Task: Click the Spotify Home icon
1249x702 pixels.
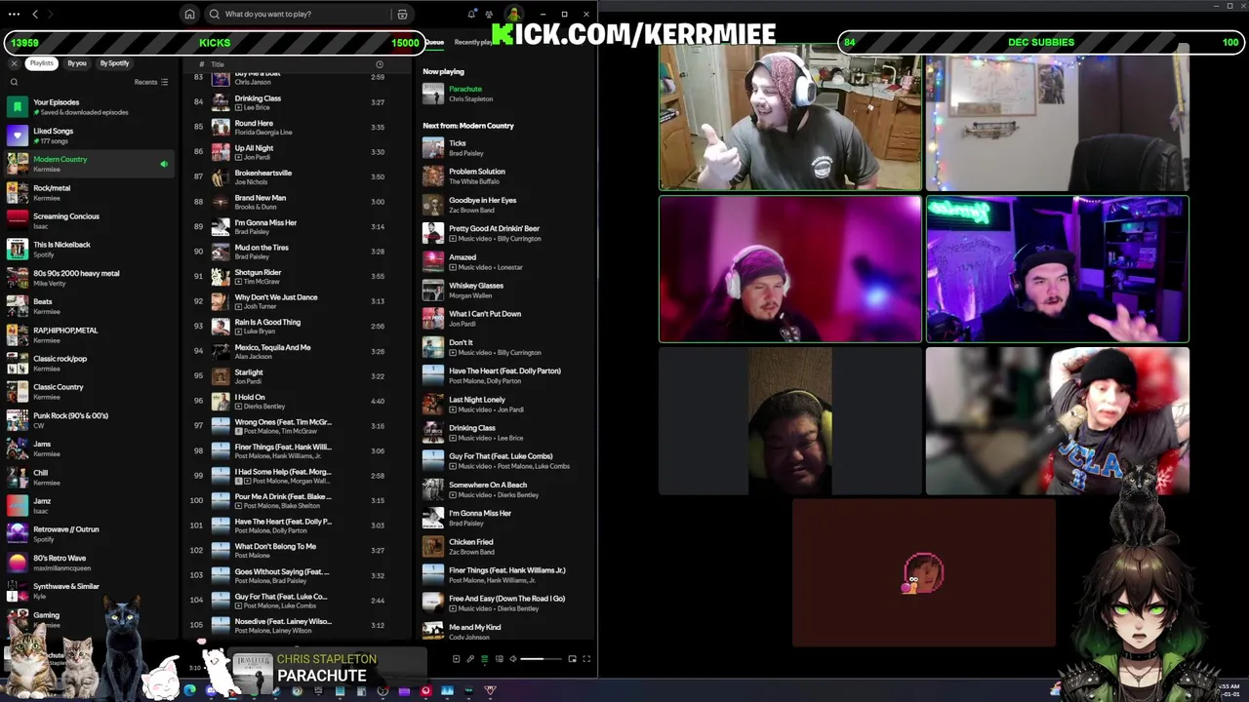Action: [x=189, y=14]
